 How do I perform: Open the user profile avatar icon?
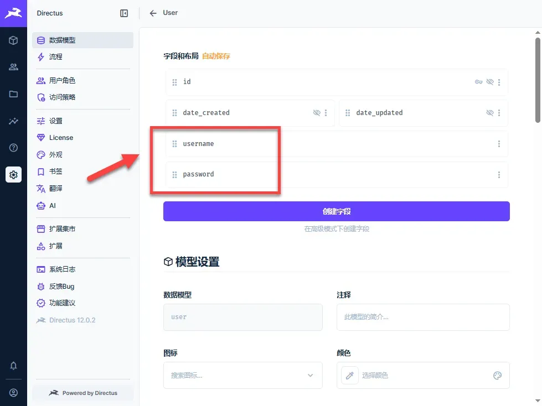(13, 393)
